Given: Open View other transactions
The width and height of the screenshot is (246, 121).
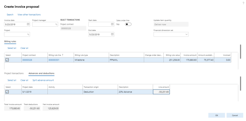Looking at the screenshot, I should [29, 15].
